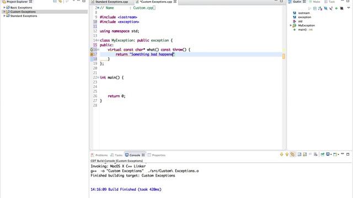Maximize the editor area
The image size is (353, 198).
(281, 1)
